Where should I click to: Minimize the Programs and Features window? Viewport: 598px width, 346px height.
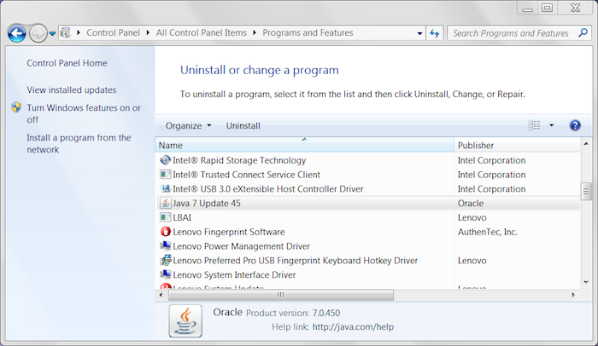(527, 8)
